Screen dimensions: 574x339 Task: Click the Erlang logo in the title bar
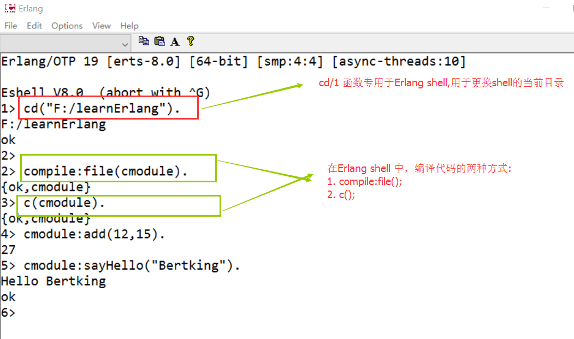[10, 8]
